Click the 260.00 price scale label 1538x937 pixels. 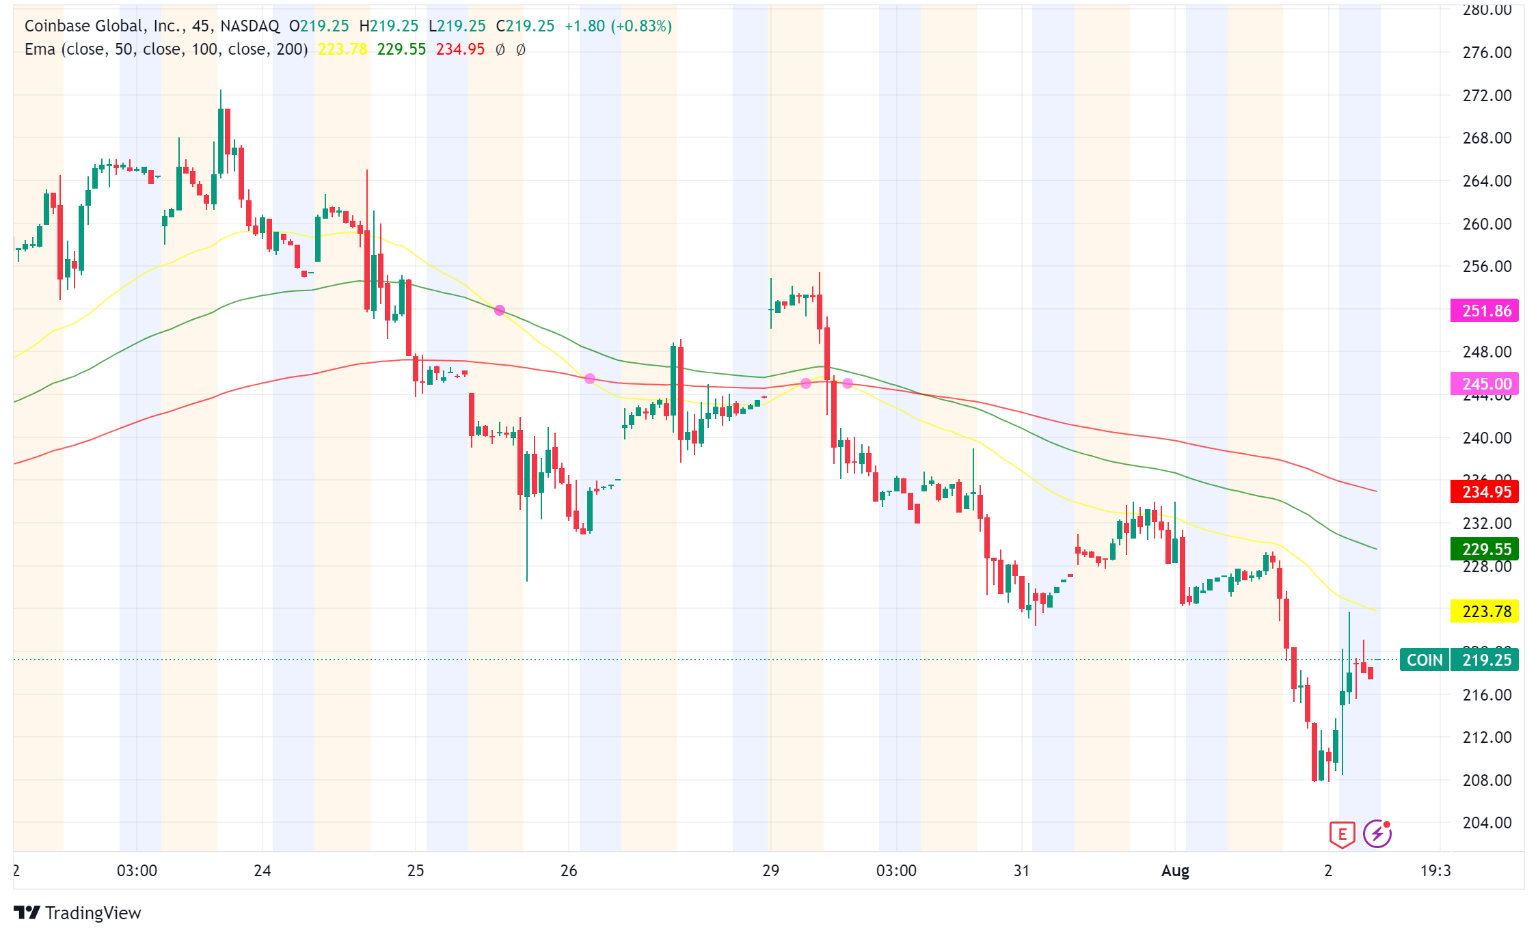(1487, 223)
